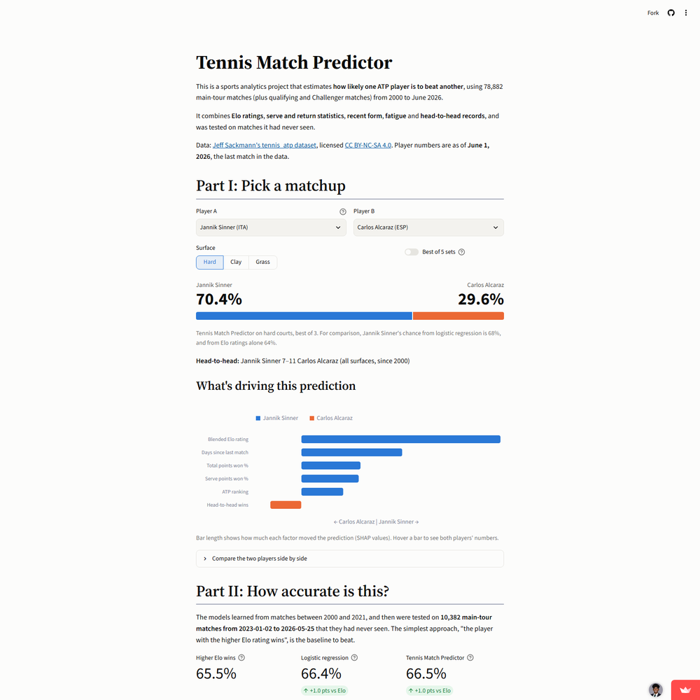Select the Hard surface option
The width and height of the screenshot is (700, 700).
pos(210,262)
